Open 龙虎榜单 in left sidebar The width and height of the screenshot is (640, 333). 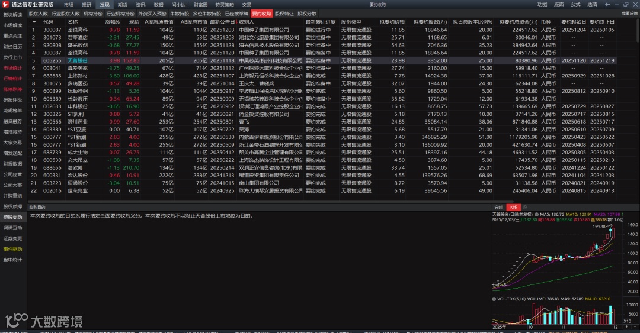point(12,111)
